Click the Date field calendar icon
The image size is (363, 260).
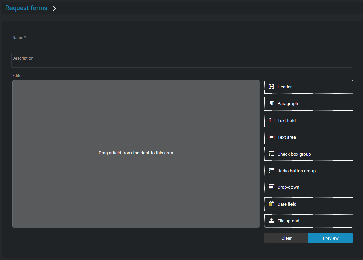(x=271, y=204)
